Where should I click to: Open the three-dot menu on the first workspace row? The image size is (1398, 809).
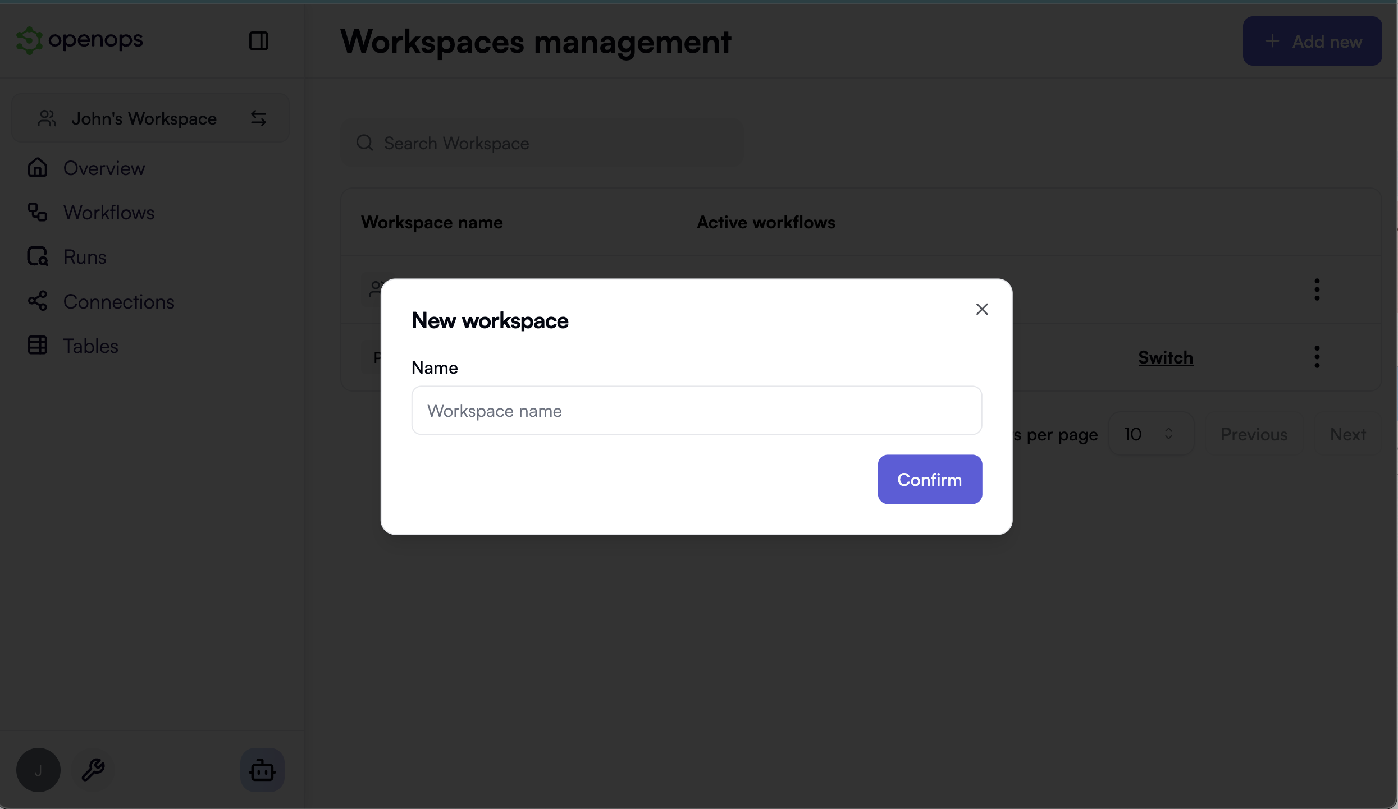(x=1317, y=288)
